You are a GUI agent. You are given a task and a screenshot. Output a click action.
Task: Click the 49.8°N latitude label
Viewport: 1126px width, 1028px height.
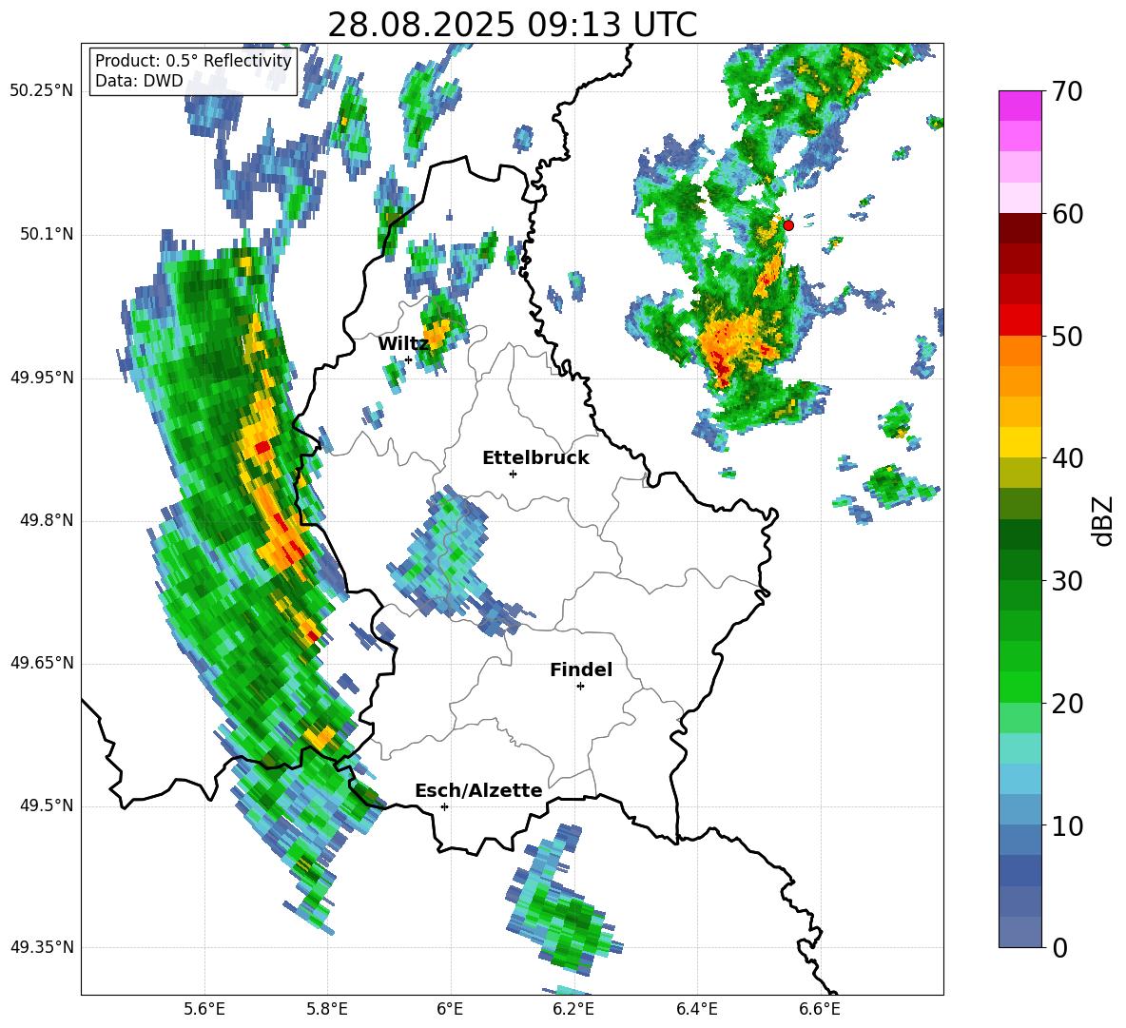(x=47, y=520)
